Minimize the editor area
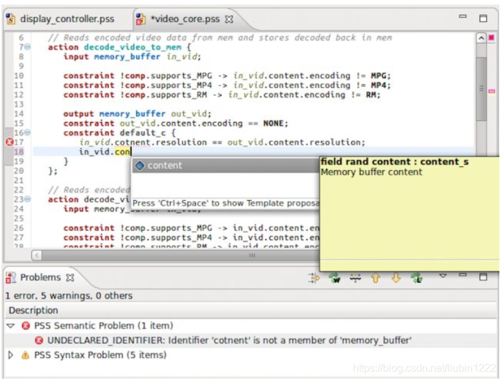 tap(463, 16)
